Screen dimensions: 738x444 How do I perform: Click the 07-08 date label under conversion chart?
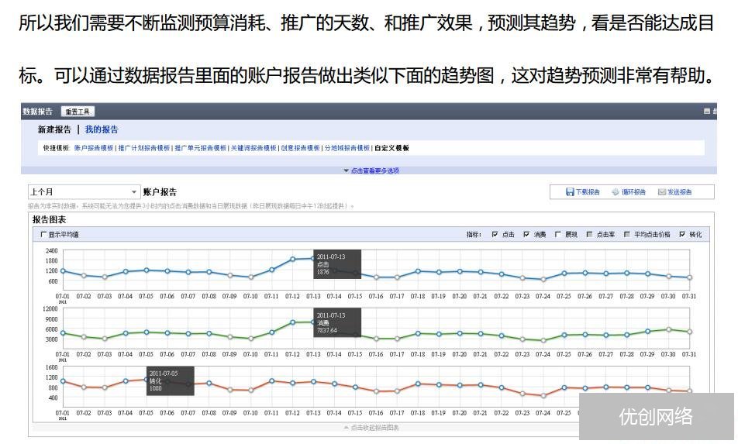tap(209, 413)
